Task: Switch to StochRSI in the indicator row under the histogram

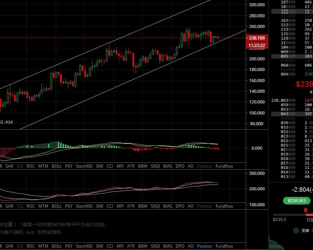Action: pos(84,166)
